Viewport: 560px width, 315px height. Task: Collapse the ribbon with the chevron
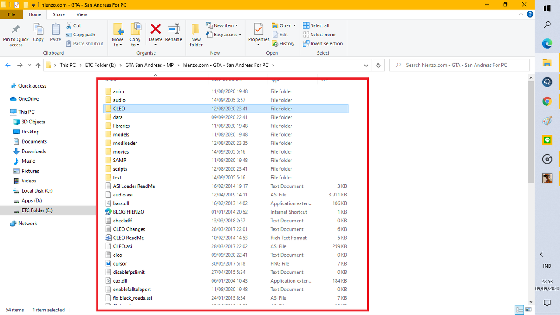click(x=521, y=14)
